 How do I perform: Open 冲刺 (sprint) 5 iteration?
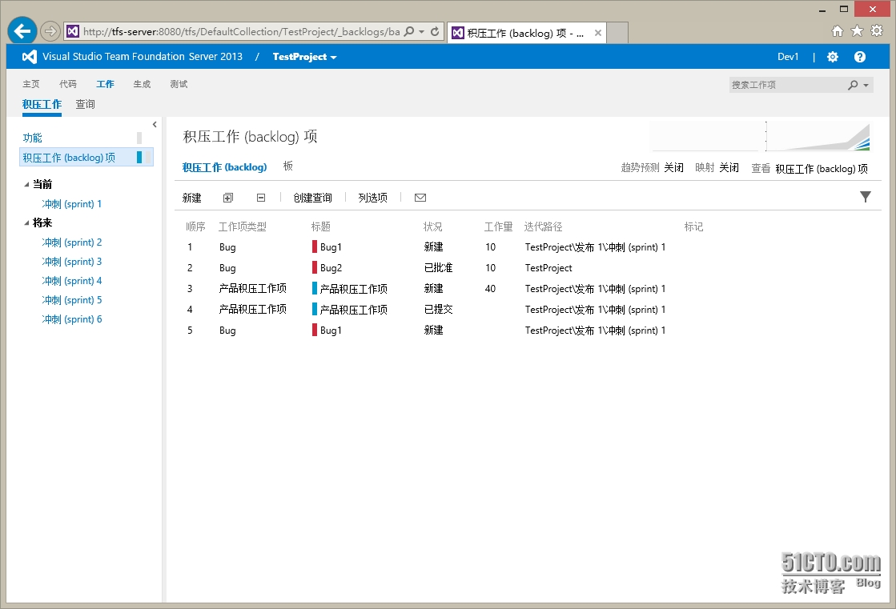pos(71,300)
